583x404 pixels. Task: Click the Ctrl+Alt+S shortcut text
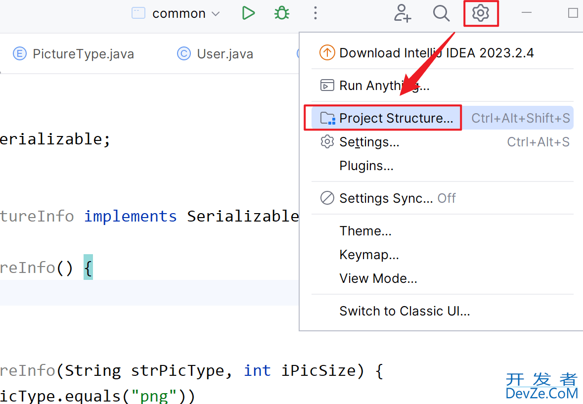538,142
